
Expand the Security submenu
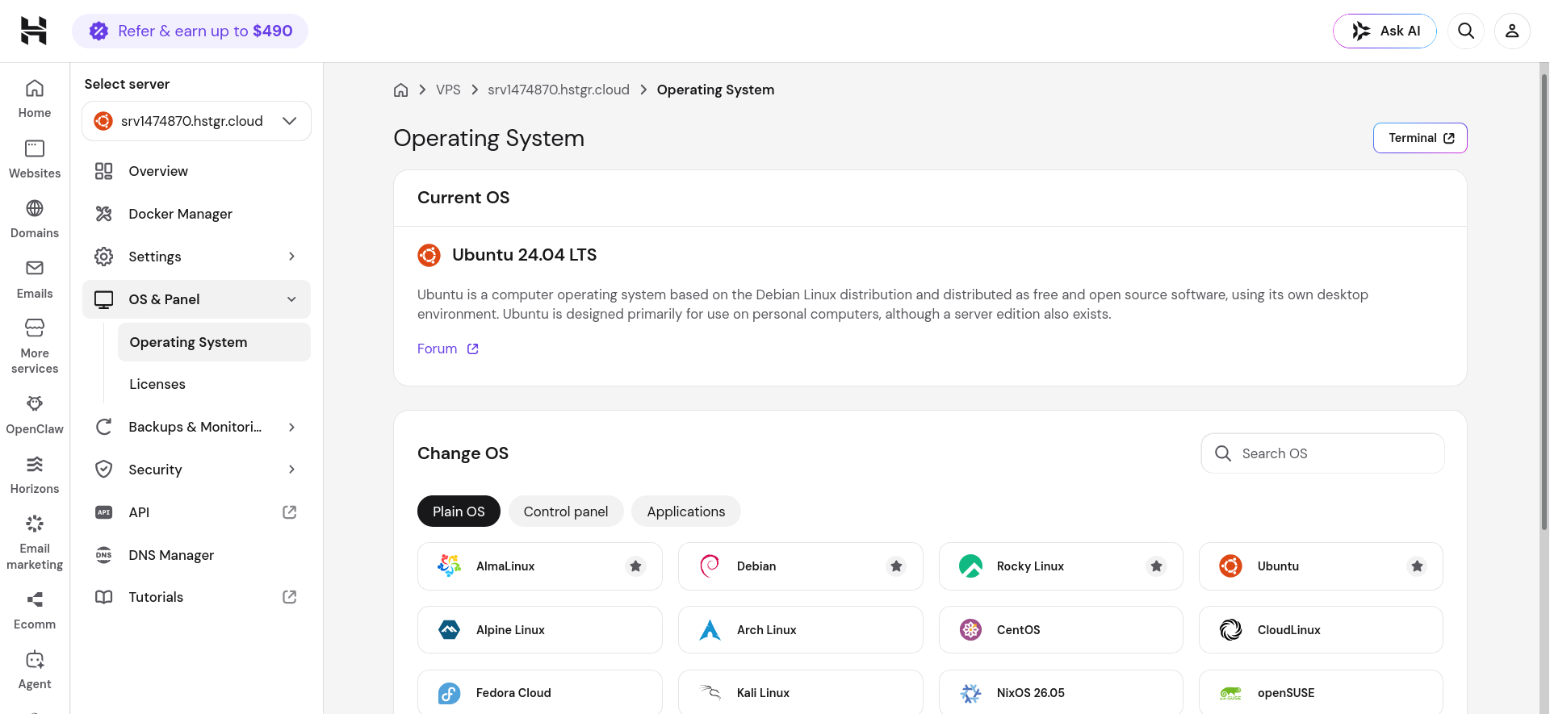pos(196,470)
